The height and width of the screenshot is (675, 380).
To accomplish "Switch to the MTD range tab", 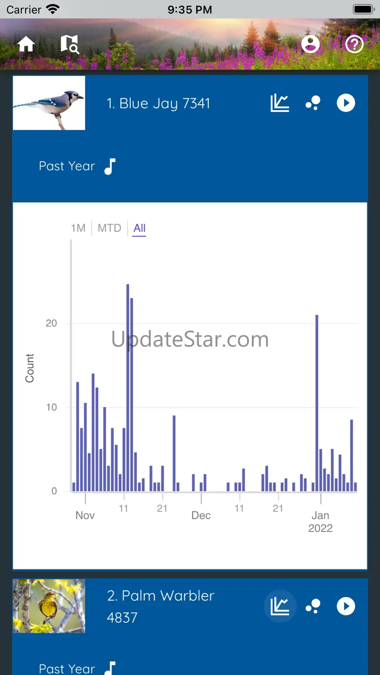I will (109, 228).
